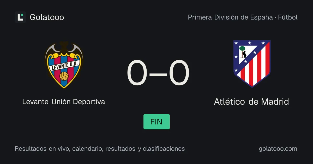The height and width of the screenshot is (164, 313).
Task: Select the Golatooo brand name
Action: click(47, 17)
